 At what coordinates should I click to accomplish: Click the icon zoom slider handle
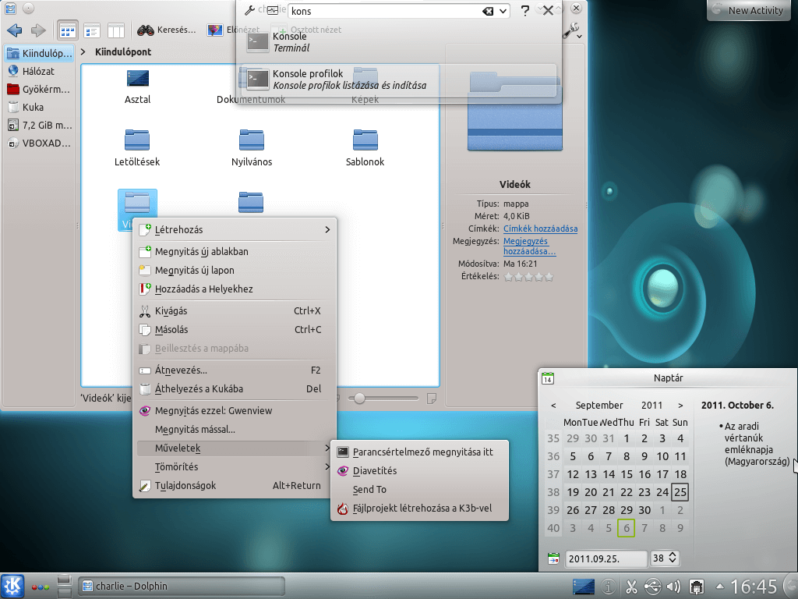359,399
